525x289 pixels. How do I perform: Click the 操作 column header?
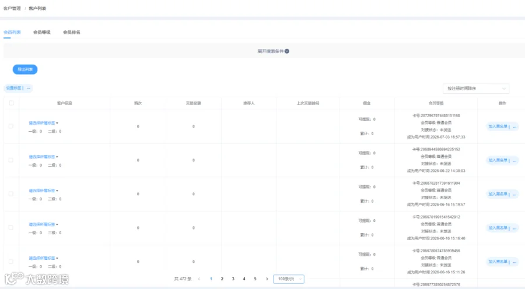click(x=502, y=103)
